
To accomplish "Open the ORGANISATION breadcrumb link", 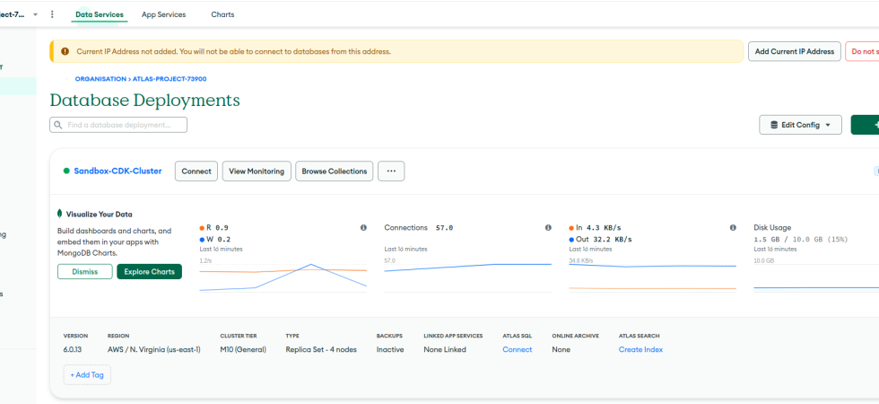I will (x=100, y=79).
